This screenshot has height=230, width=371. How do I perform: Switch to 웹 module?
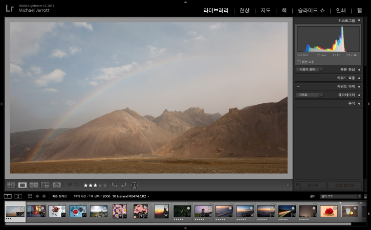coord(360,10)
